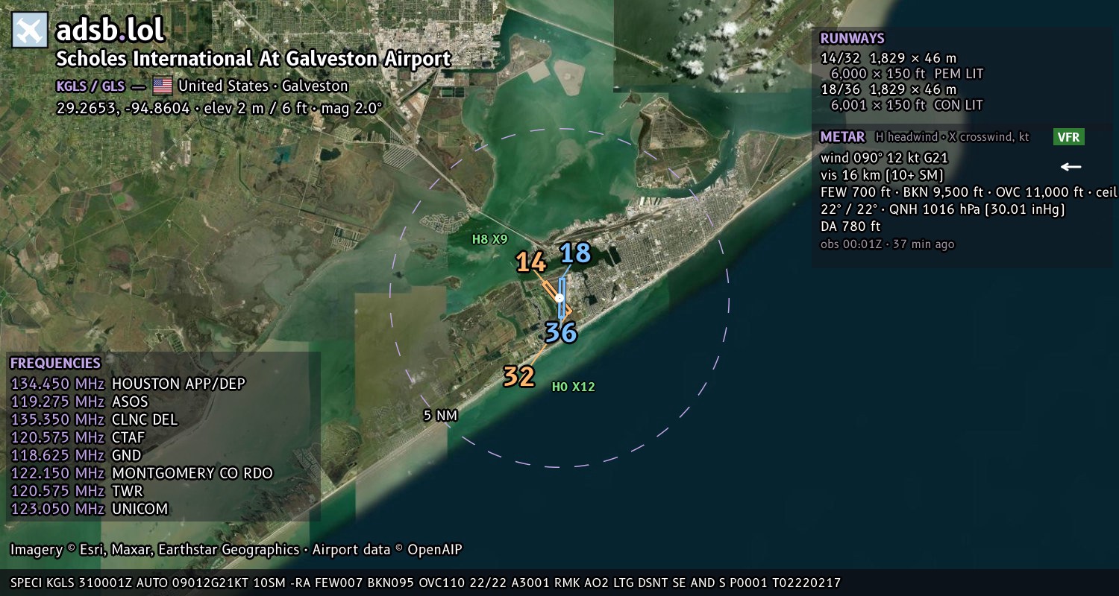The height and width of the screenshot is (596, 1119).
Task: Click the 135.350 MHz CLNC DEL row
Action: point(94,419)
